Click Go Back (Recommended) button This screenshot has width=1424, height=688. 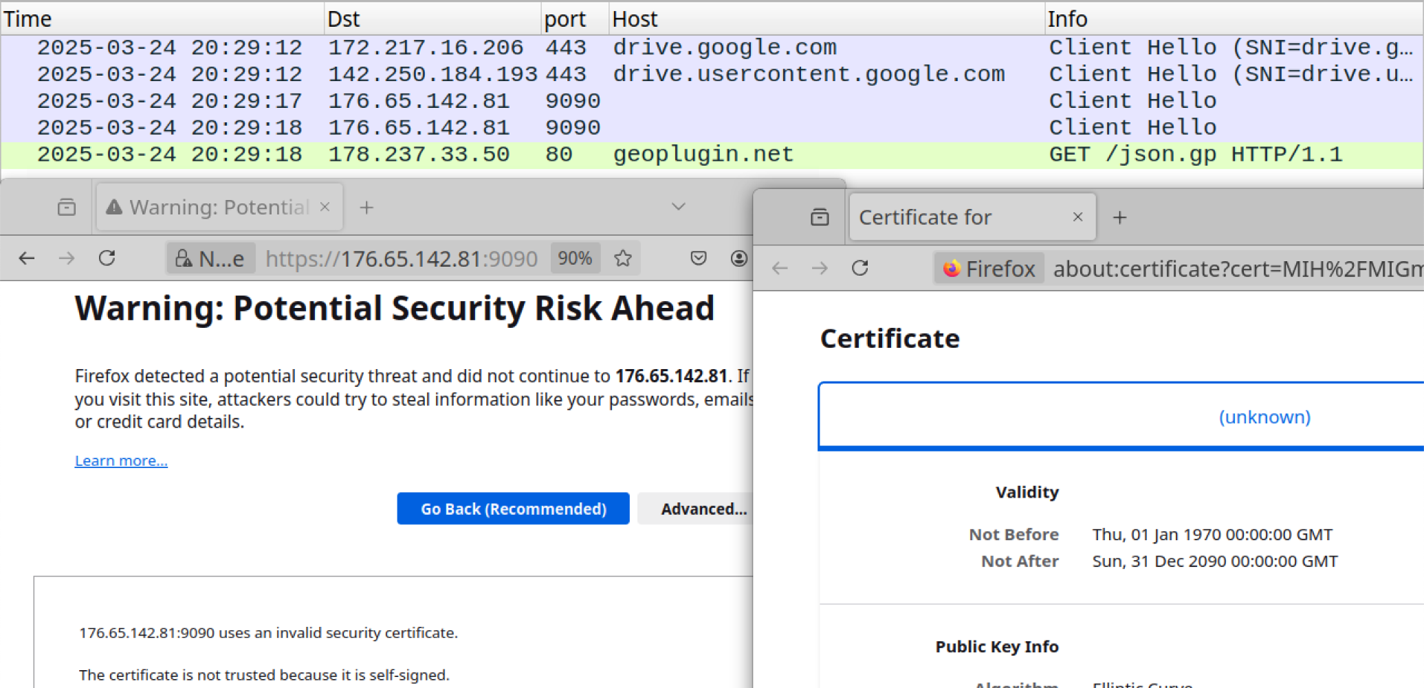513,509
